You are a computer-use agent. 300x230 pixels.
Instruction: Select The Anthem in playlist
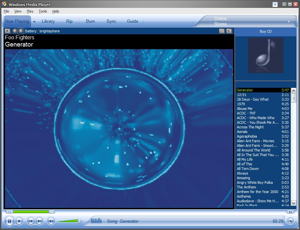263,187
